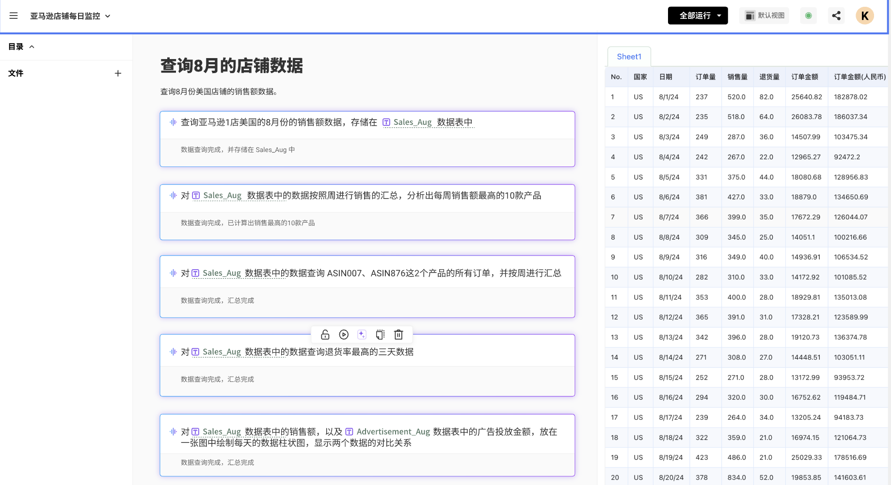Click order amount cell 16752.62
This screenshot has height=485, width=891.
[x=806, y=397]
